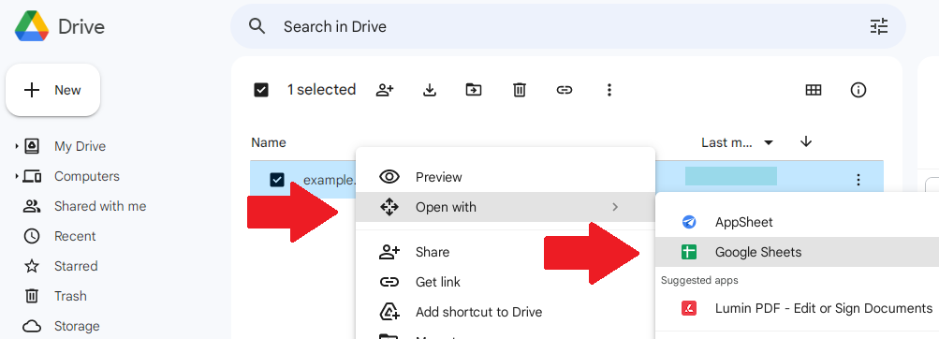This screenshot has width=939, height=339.
Task: Go to Shared with me
Action: 100,206
